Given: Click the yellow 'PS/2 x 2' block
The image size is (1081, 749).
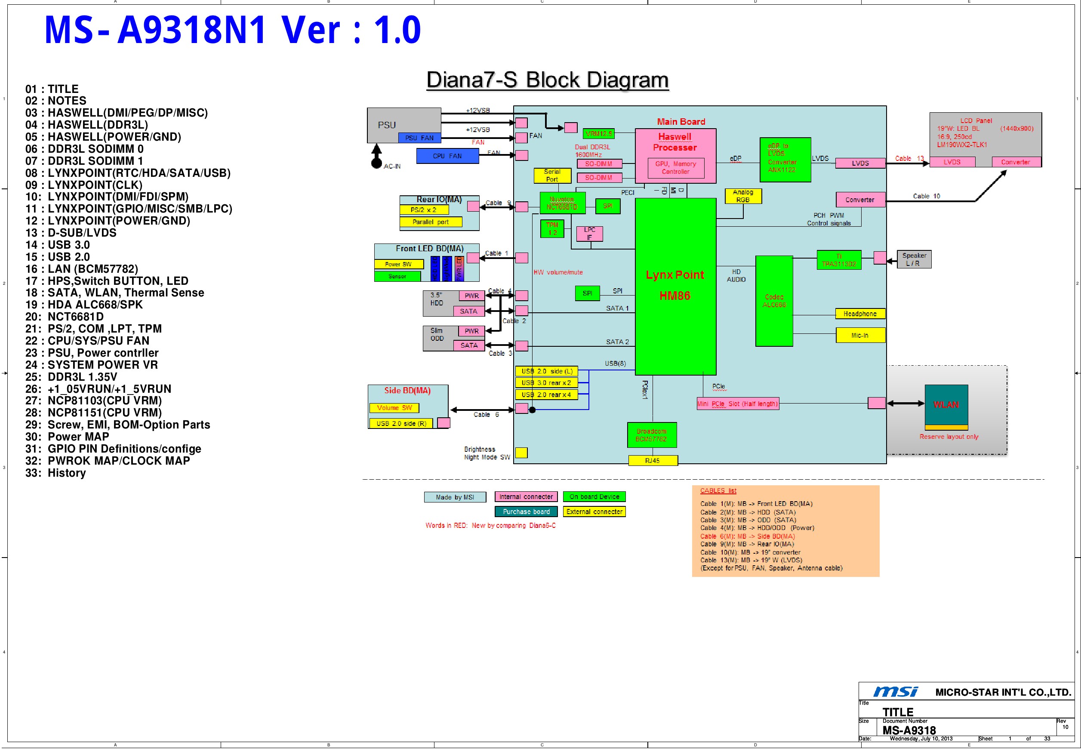Looking at the screenshot, I should pos(424,210).
